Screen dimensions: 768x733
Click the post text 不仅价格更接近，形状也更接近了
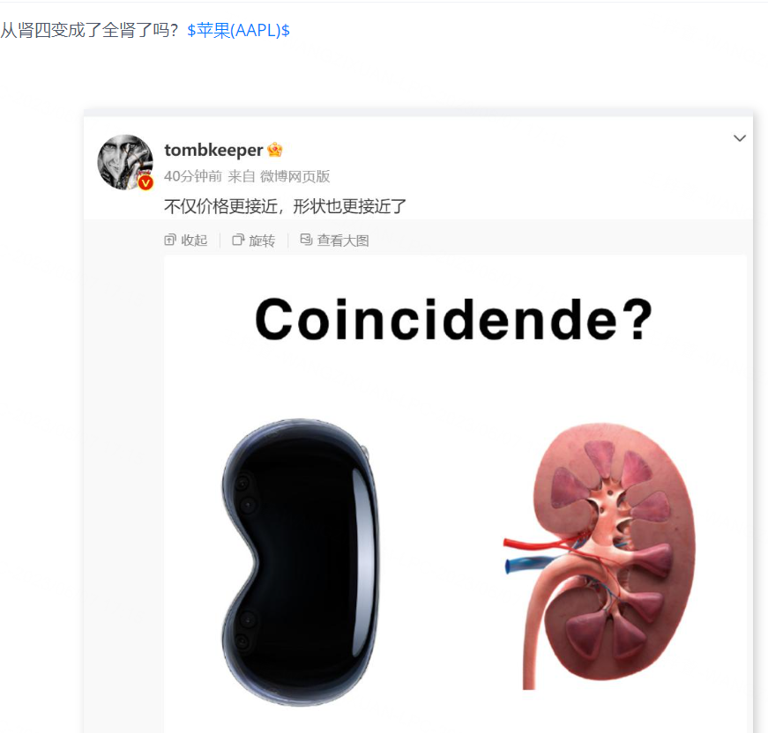(285, 206)
